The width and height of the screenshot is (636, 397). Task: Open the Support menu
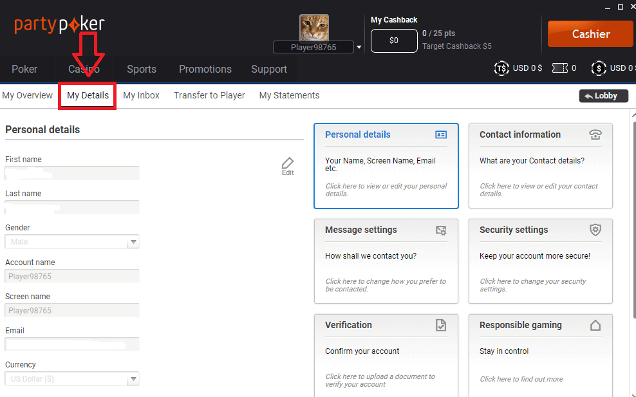(269, 69)
